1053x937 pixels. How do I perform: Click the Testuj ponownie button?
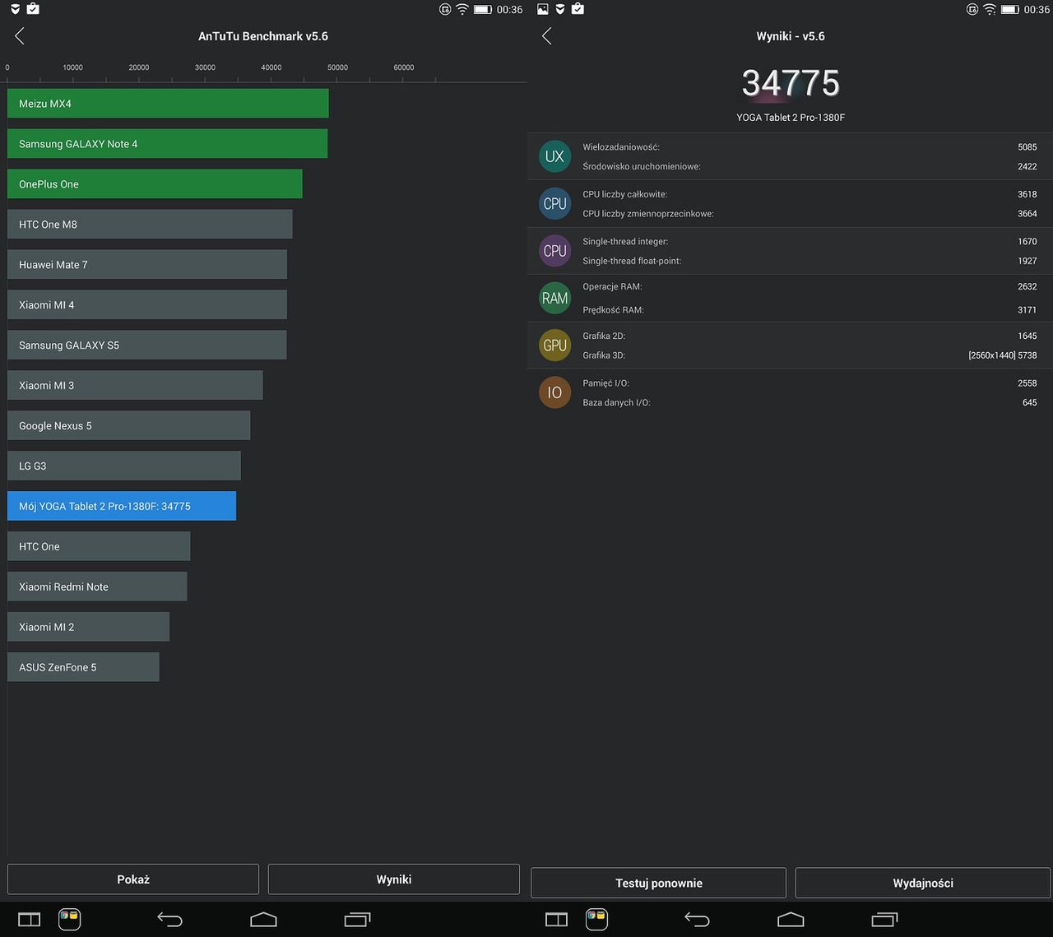659,883
